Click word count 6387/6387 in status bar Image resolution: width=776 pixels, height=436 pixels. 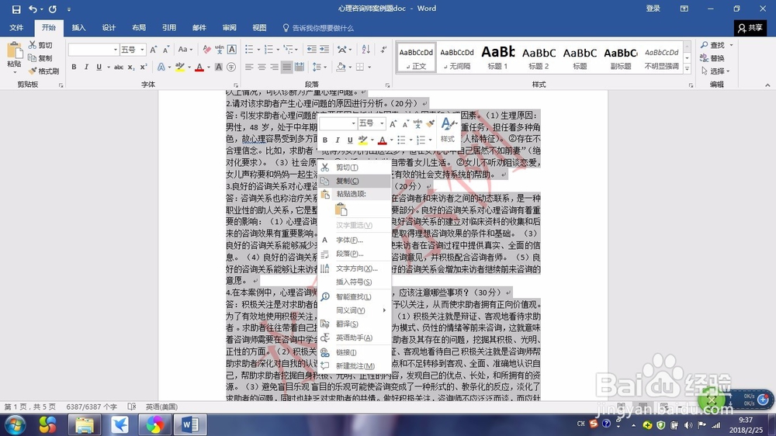click(x=92, y=407)
